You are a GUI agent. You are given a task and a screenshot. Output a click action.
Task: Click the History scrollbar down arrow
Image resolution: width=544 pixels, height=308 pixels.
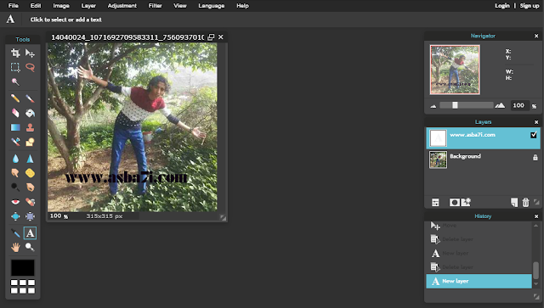tap(536, 284)
